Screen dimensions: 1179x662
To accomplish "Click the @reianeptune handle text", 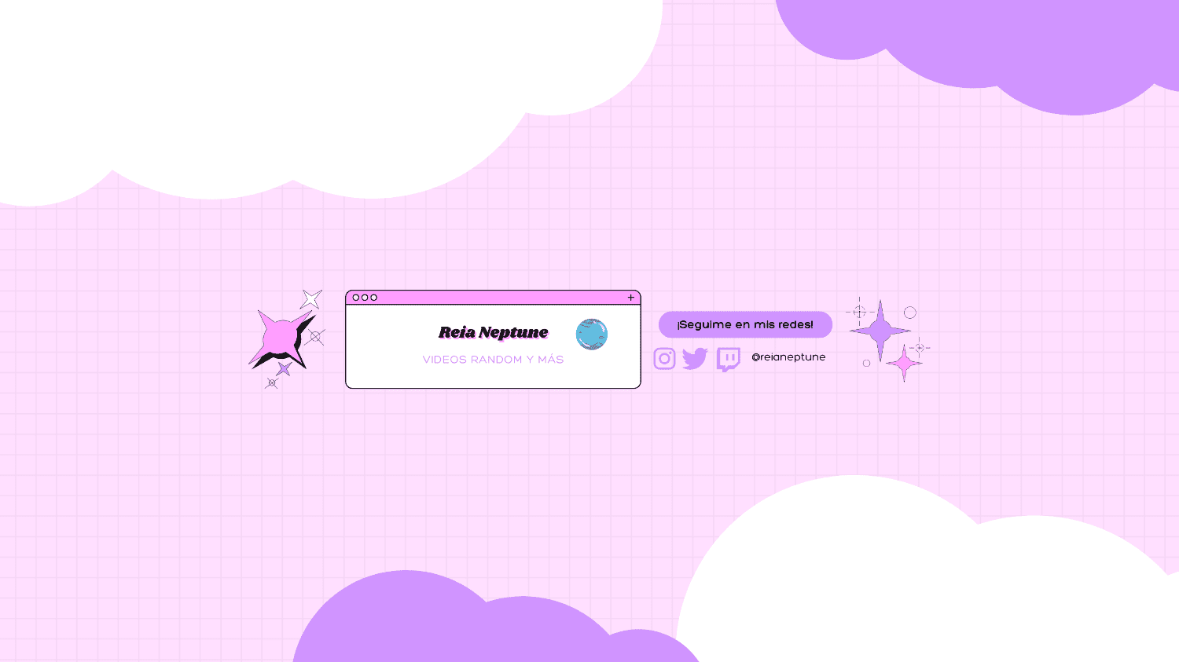I will point(788,357).
